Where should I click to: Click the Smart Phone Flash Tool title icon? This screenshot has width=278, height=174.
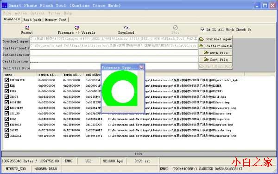coord(4,5)
